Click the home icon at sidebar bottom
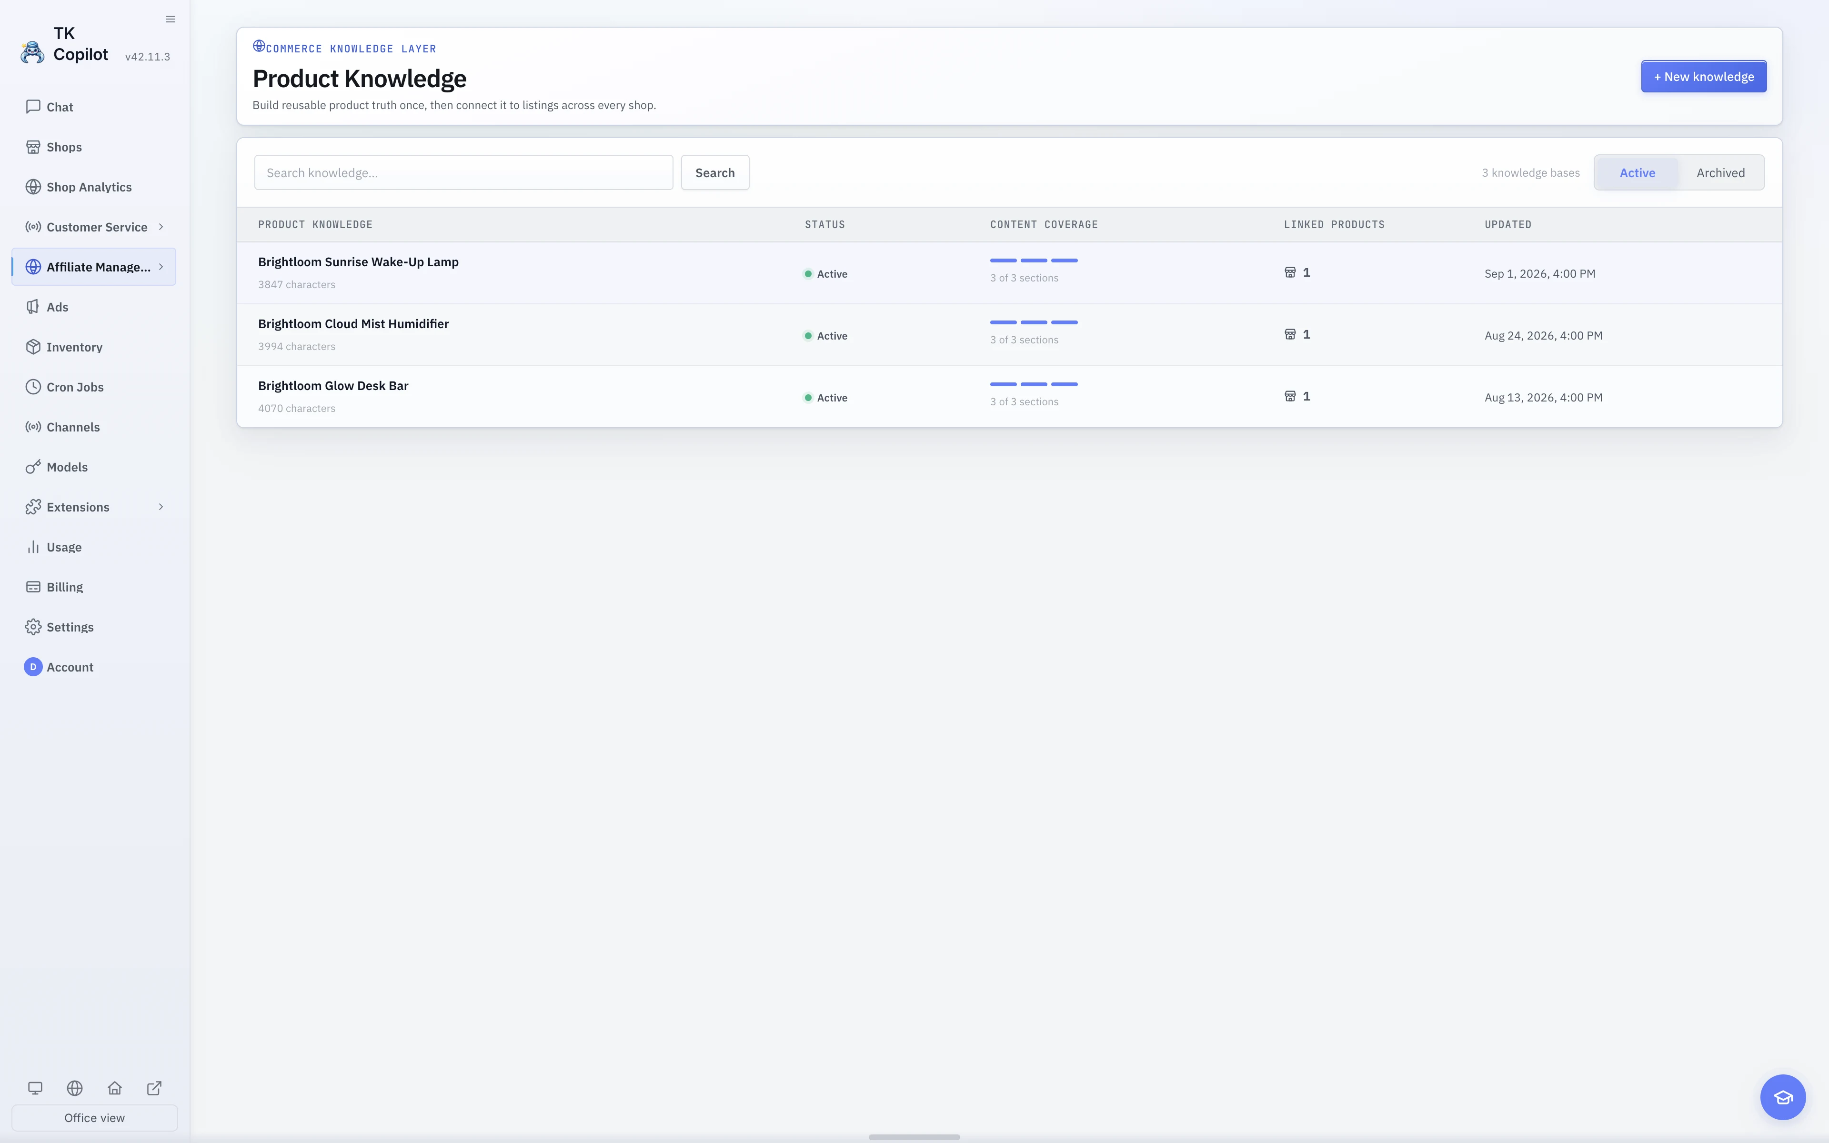Image resolution: width=1829 pixels, height=1143 pixels. tap(115, 1088)
